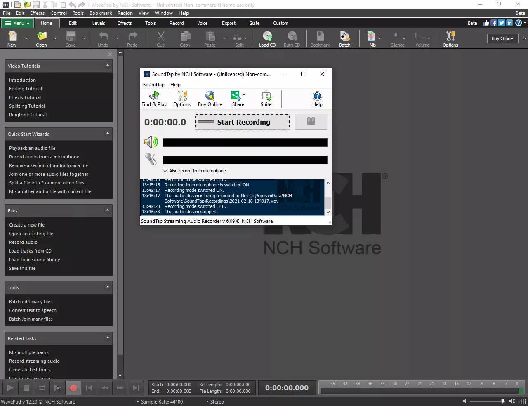Open the dropdown arrow next to New
The width and height of the screenshot is (528, 406).
(26, 38)
